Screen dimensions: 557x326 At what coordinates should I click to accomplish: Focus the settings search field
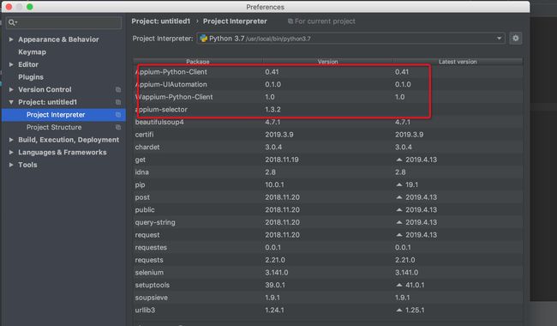click(64, 22)
